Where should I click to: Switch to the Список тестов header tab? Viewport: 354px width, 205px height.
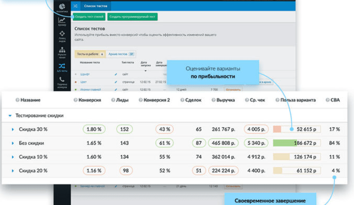(95, 6)
